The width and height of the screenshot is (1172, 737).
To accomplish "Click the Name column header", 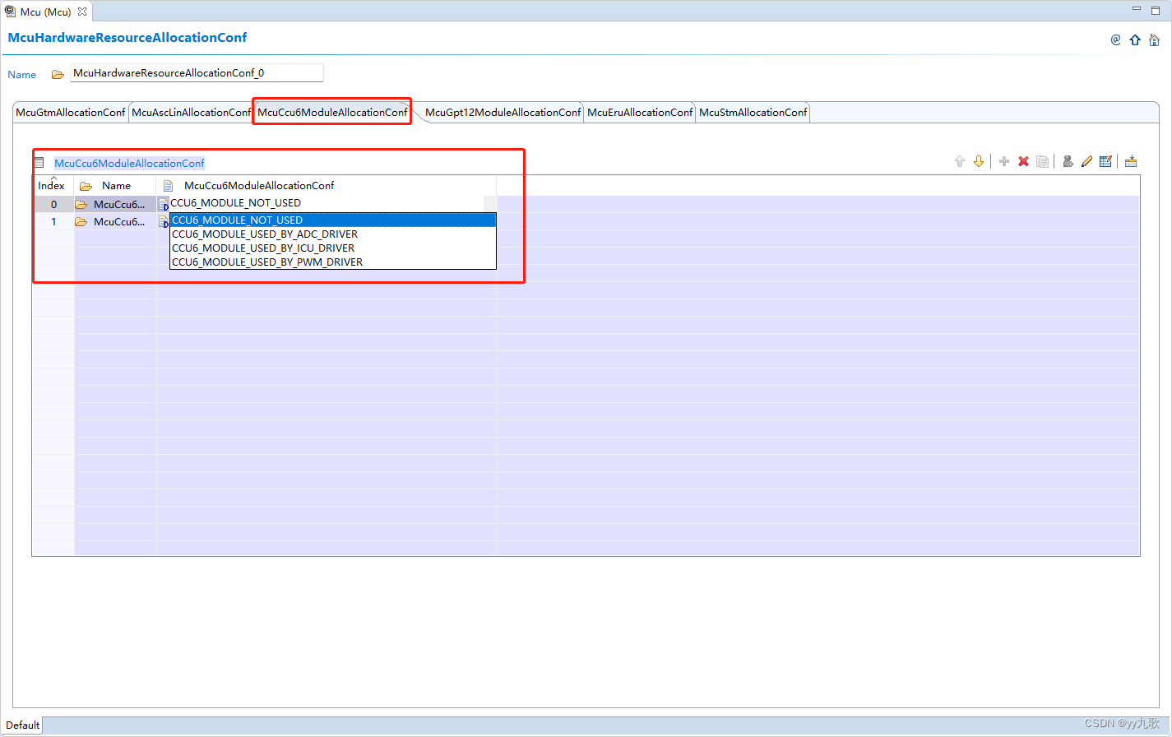I will click(115, 185).
